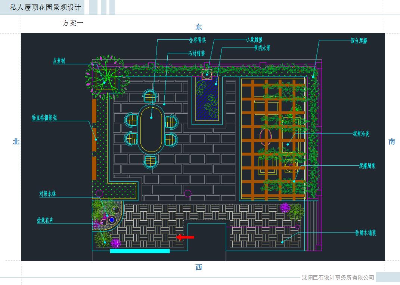Screen dimensions: 400x285
Task: Click the 南 direction marker on the right
Action: tap(392, 141)
